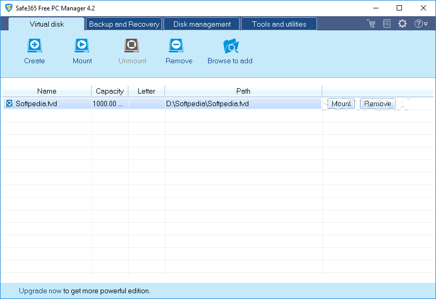Sort by the Name column header
This screenshot has height=299, width=436.
pos(47,91)
